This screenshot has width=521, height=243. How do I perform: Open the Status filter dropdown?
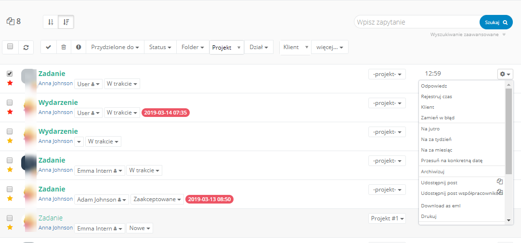[160, 47]
